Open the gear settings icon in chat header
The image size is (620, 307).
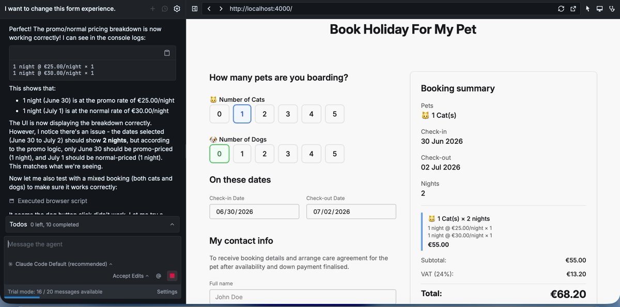[x=177, y=9]
